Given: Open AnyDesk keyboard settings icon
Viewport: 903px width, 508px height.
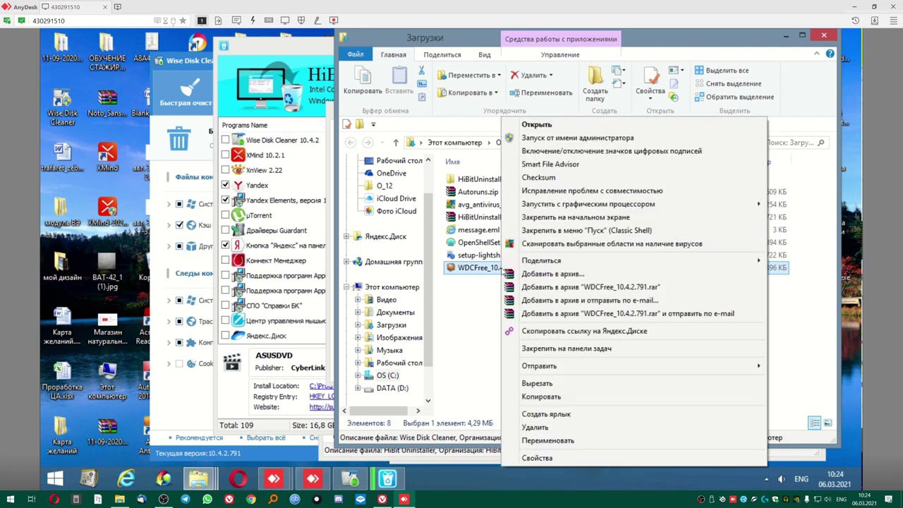Looking at the screenshot, I should tap(269, 20).
